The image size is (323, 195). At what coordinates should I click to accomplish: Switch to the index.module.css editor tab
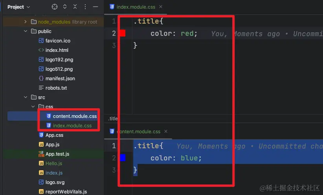136,7
